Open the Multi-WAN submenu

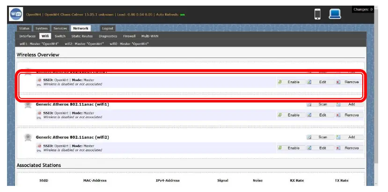150,36
